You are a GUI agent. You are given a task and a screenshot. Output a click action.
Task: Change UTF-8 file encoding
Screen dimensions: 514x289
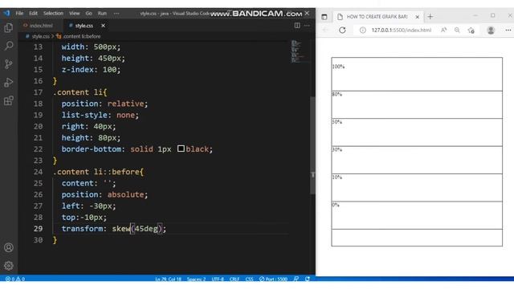pyautogui.click(x=218, y=279)
